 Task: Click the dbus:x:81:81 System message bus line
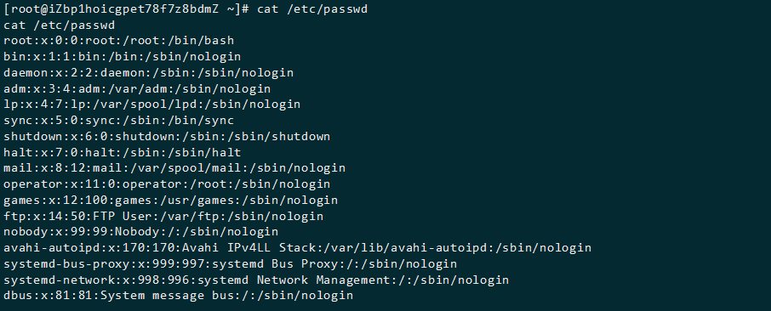click(x=178, y=296)
